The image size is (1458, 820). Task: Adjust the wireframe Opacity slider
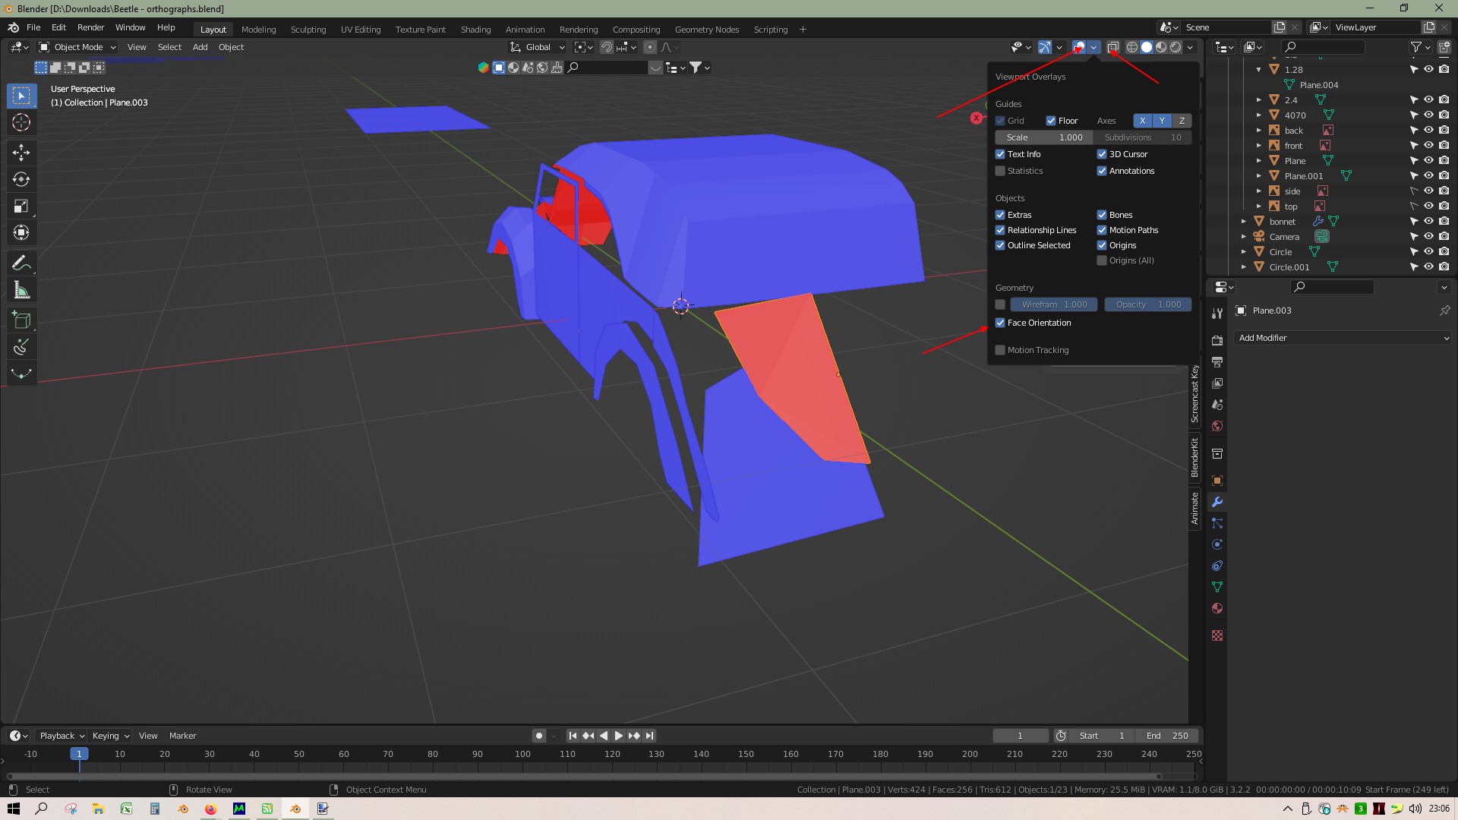tap(1148, 304)
